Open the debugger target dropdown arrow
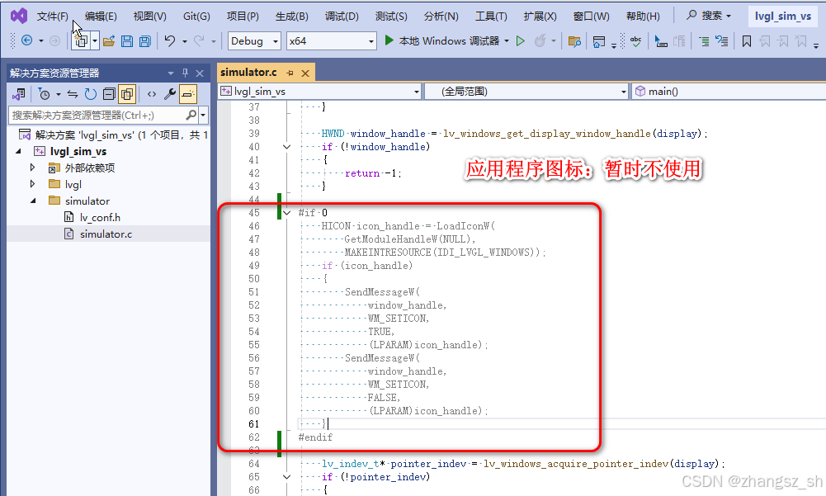The image size is (826, 496). point(507,40)
